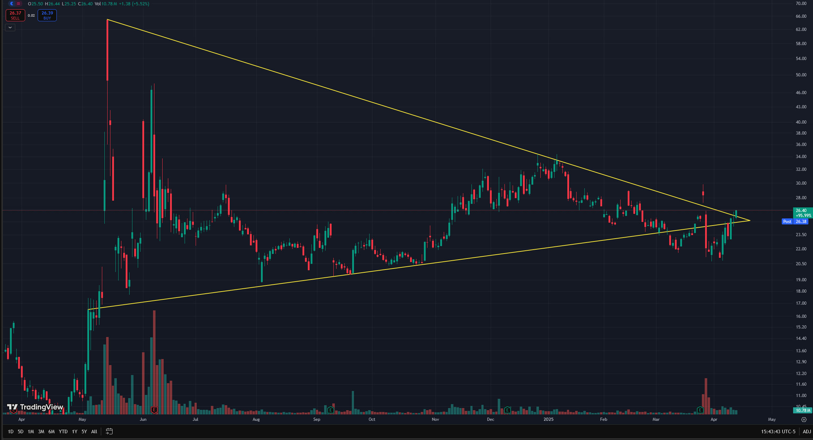Image resolution: width=813 pixels, height=440 pixels.
Task: Click green earnings marker near April 2025
Action: [700, 410]
